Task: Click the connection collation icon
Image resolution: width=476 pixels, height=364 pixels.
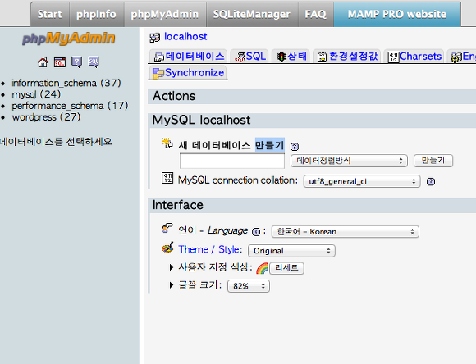Action: (x=167, y=178)
